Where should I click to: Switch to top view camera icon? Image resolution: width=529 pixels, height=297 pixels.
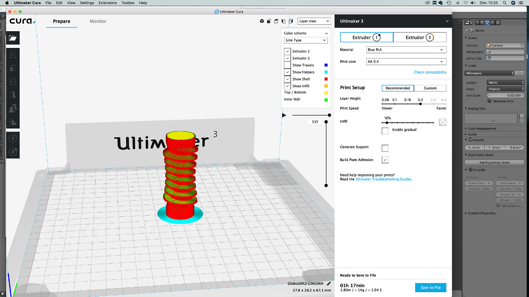coord(276,21)
